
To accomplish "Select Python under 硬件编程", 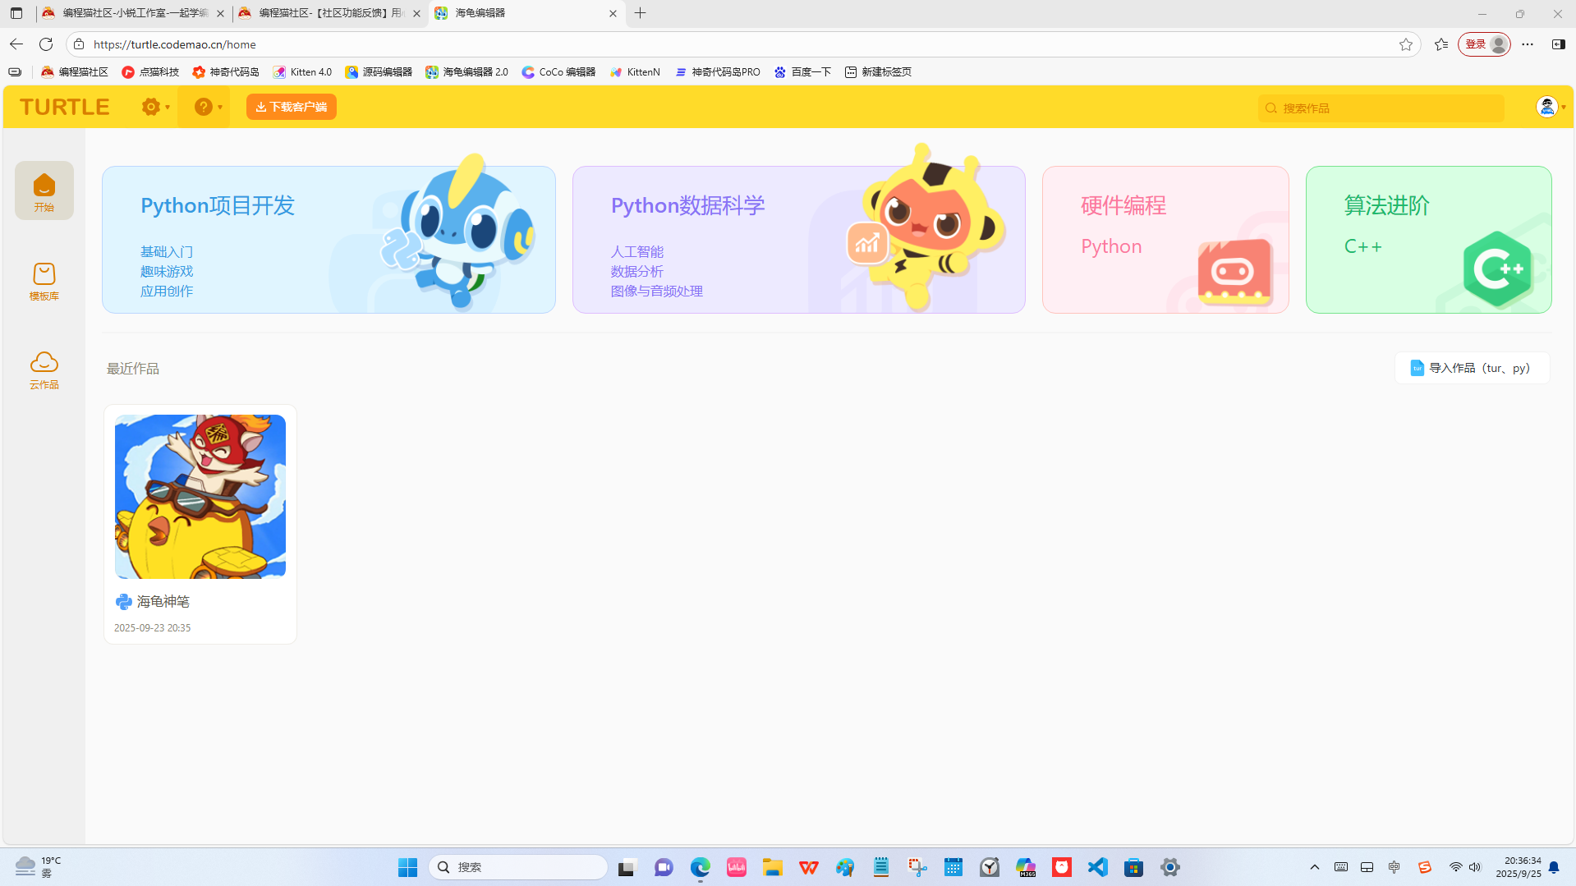I will [1111, 246].
